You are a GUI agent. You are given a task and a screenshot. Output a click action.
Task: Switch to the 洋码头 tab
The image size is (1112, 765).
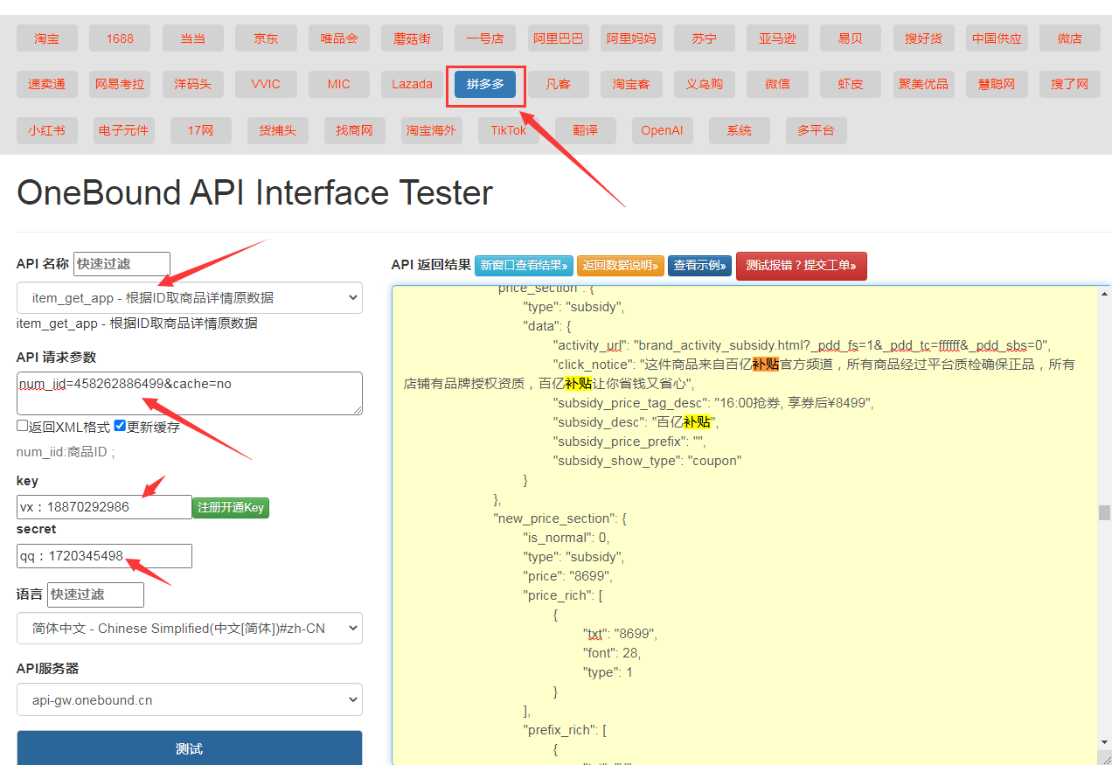coord(193,84)
